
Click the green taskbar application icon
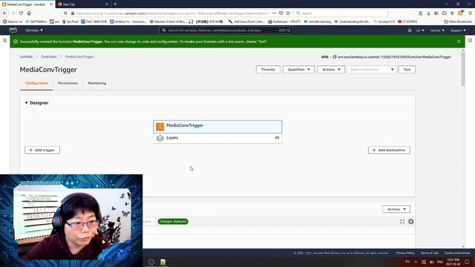tap(163, 262)
